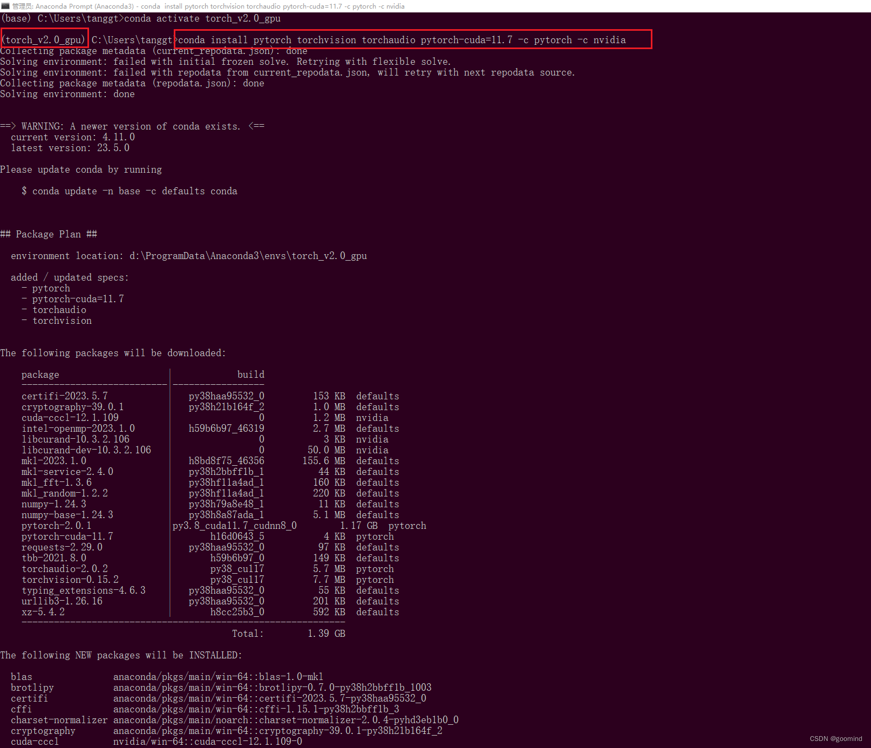Click the requests-2.29.0 package row
871x748 pixels.
(x=210, y=547)
